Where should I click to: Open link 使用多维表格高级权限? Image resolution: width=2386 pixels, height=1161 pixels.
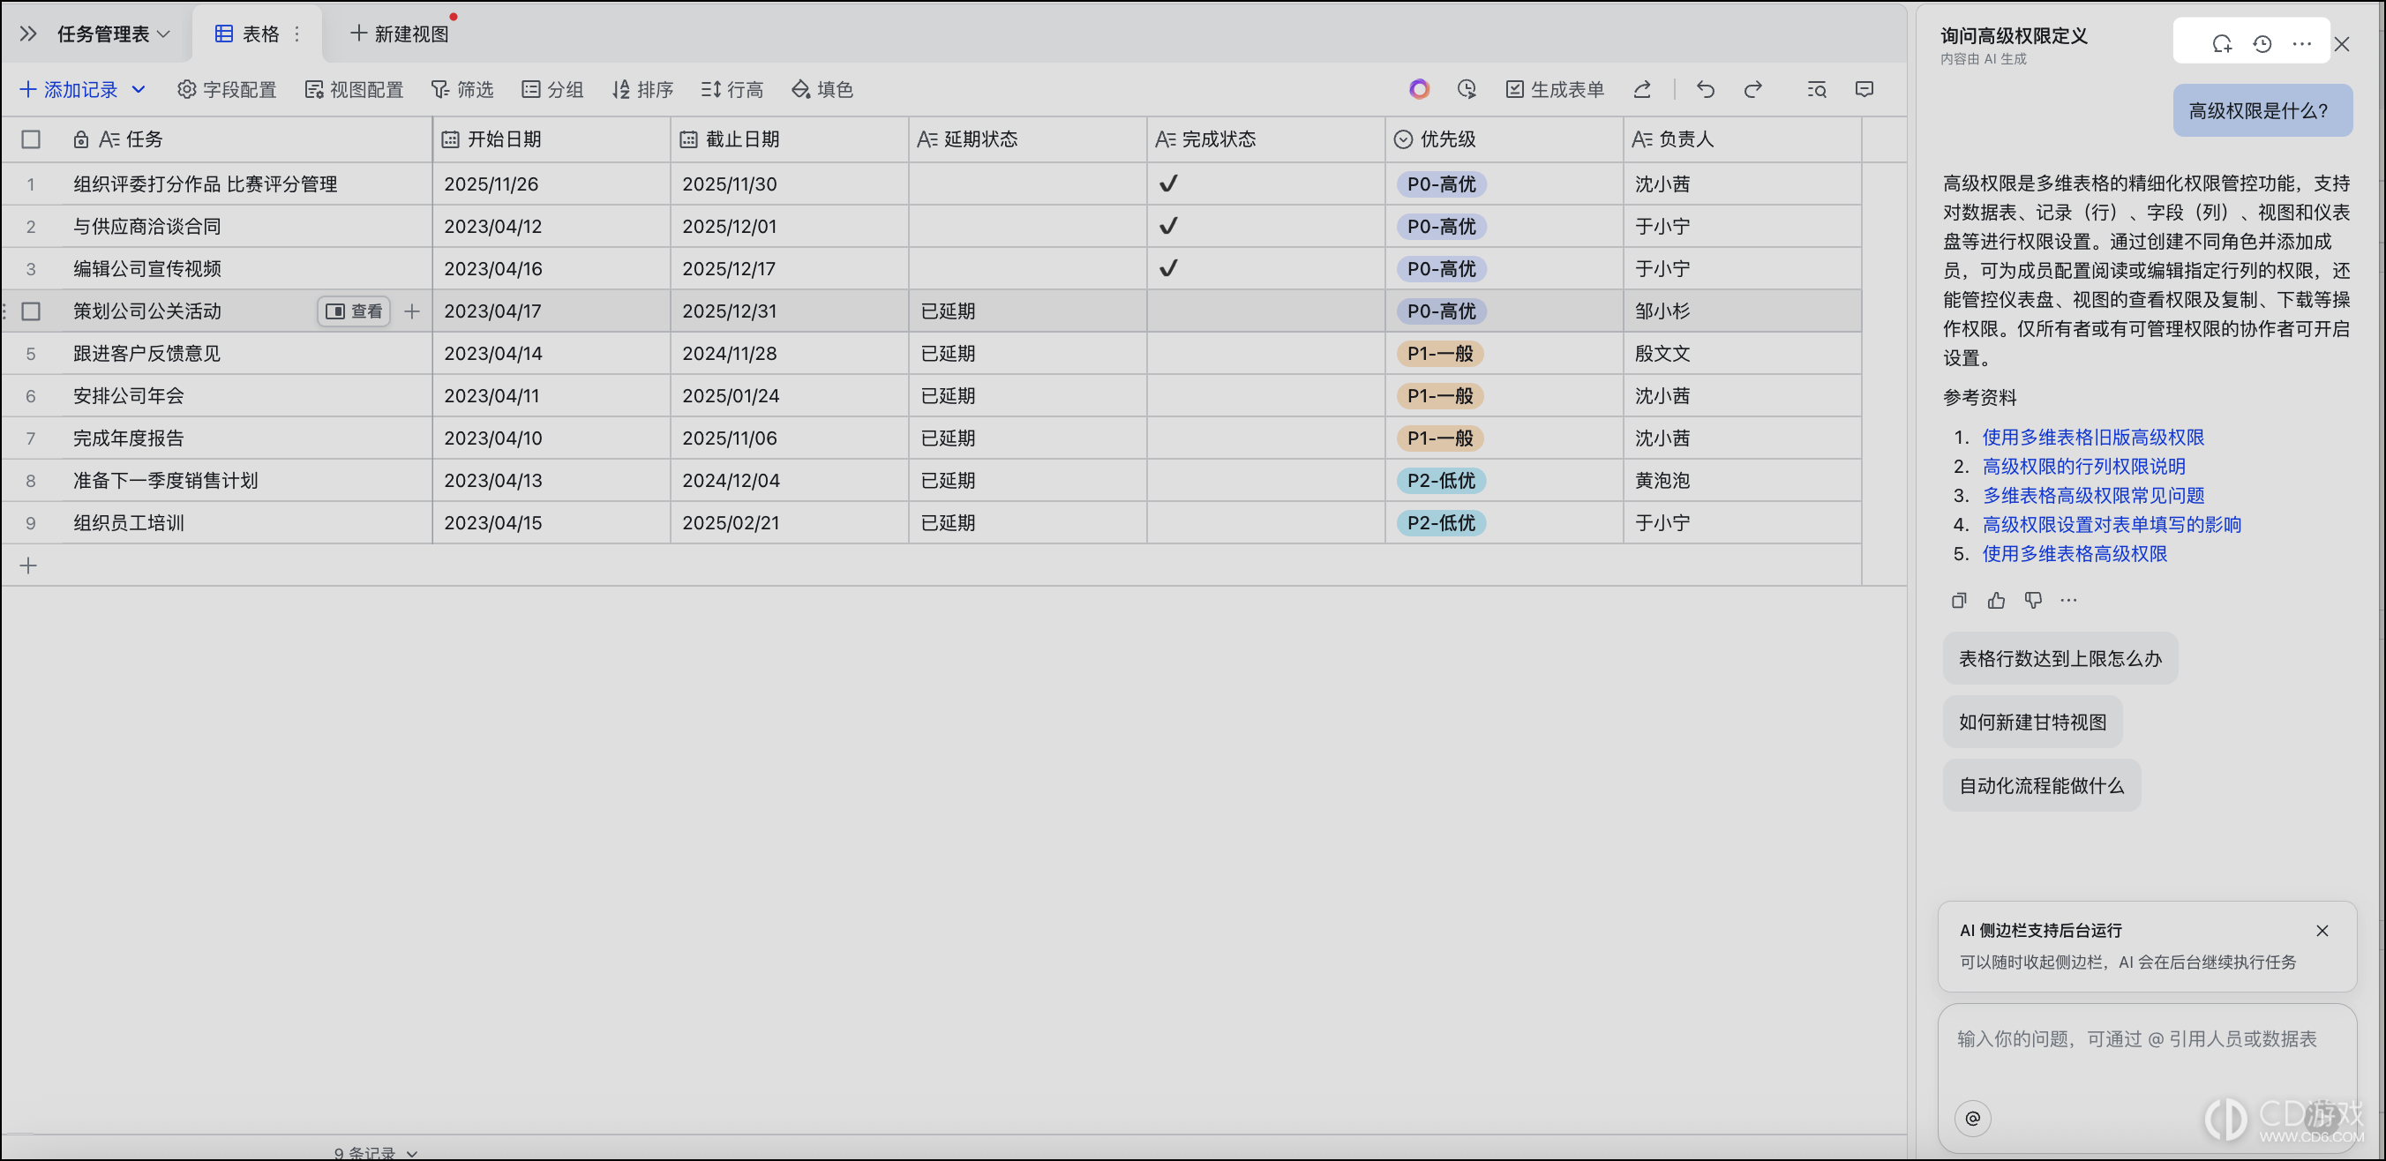tap(2074, 554)
